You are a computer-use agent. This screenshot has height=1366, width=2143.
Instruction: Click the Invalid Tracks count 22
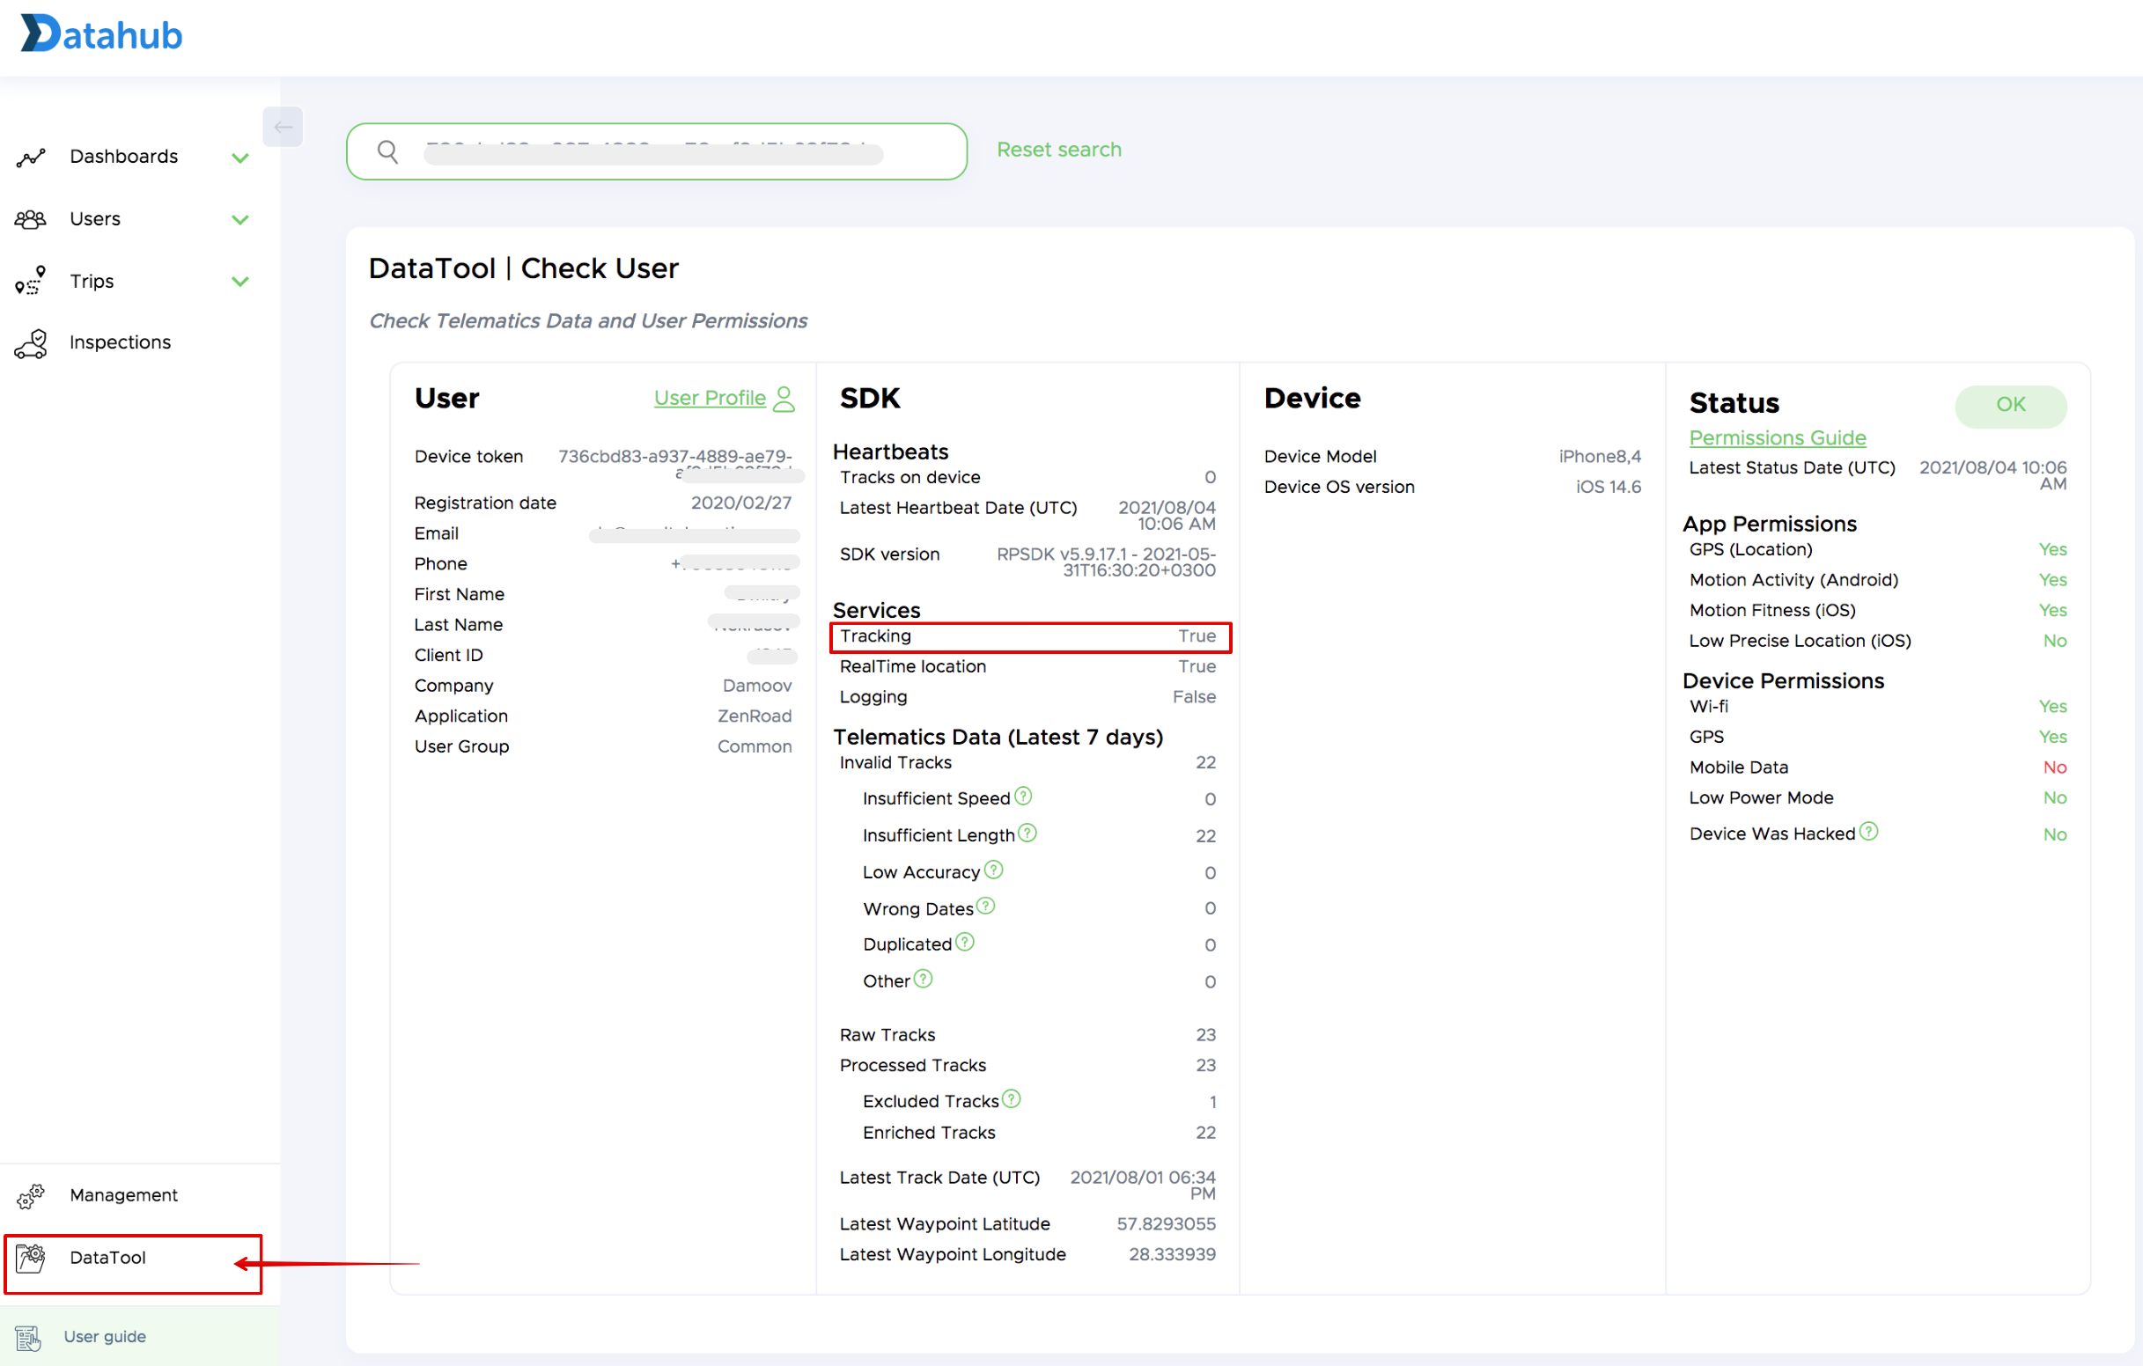[1206, 762]
